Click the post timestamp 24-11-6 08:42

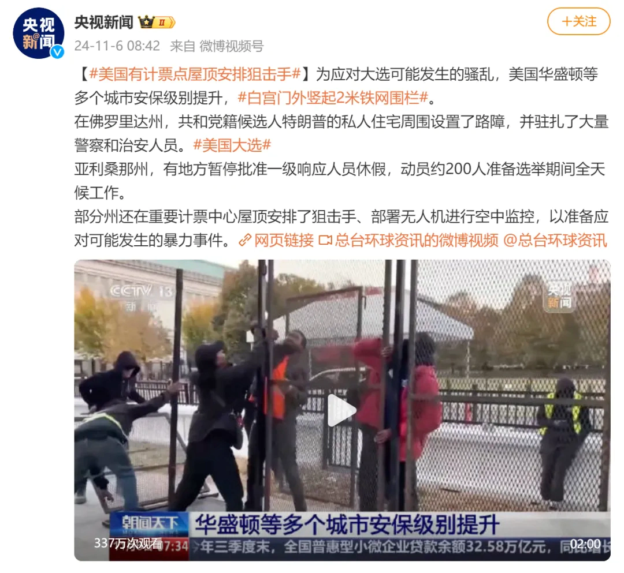[117, 46]
